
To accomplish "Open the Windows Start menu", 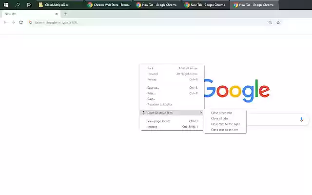I will tap(6, 5).
